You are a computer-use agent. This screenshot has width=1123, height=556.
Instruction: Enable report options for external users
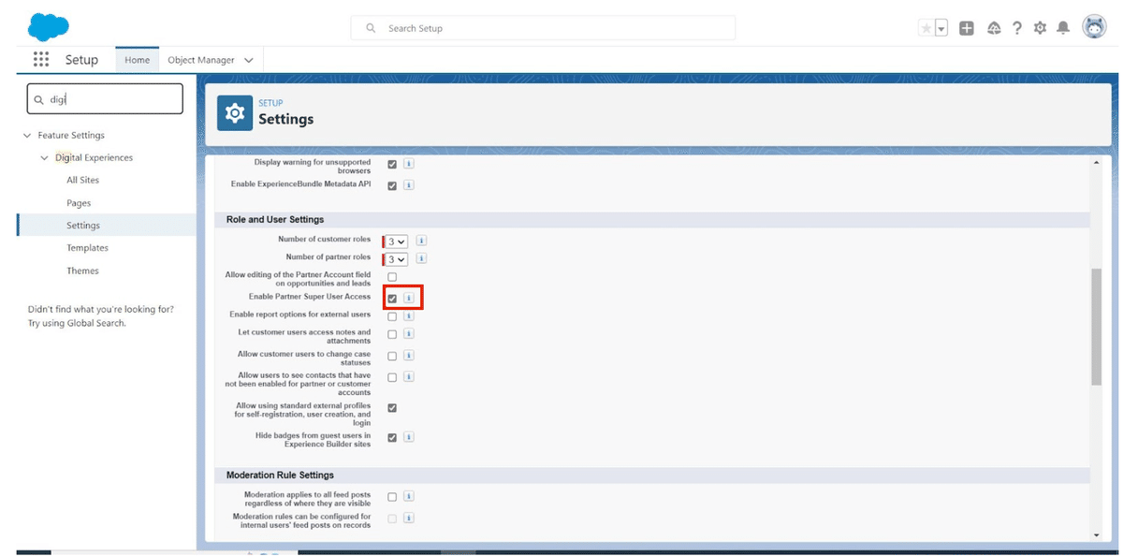393,316
